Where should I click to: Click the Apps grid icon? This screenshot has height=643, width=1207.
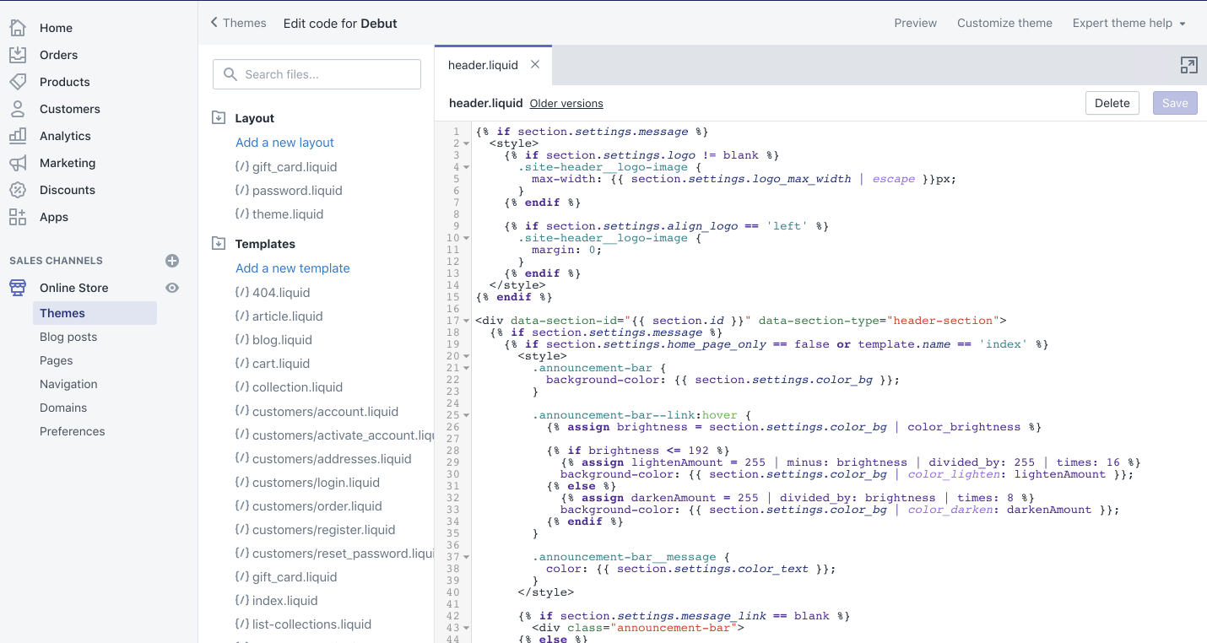click(x=18, y=217)
